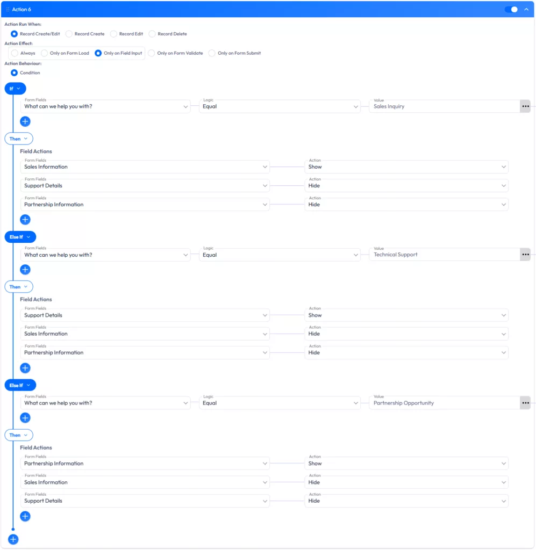Click the plus icon above the last Then block
The image size is (536, 550).
pos(25,417)
